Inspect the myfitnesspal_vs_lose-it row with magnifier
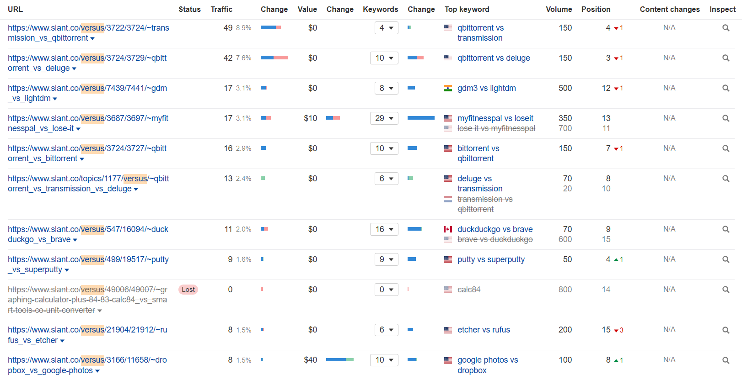 [x=726, y=118]
